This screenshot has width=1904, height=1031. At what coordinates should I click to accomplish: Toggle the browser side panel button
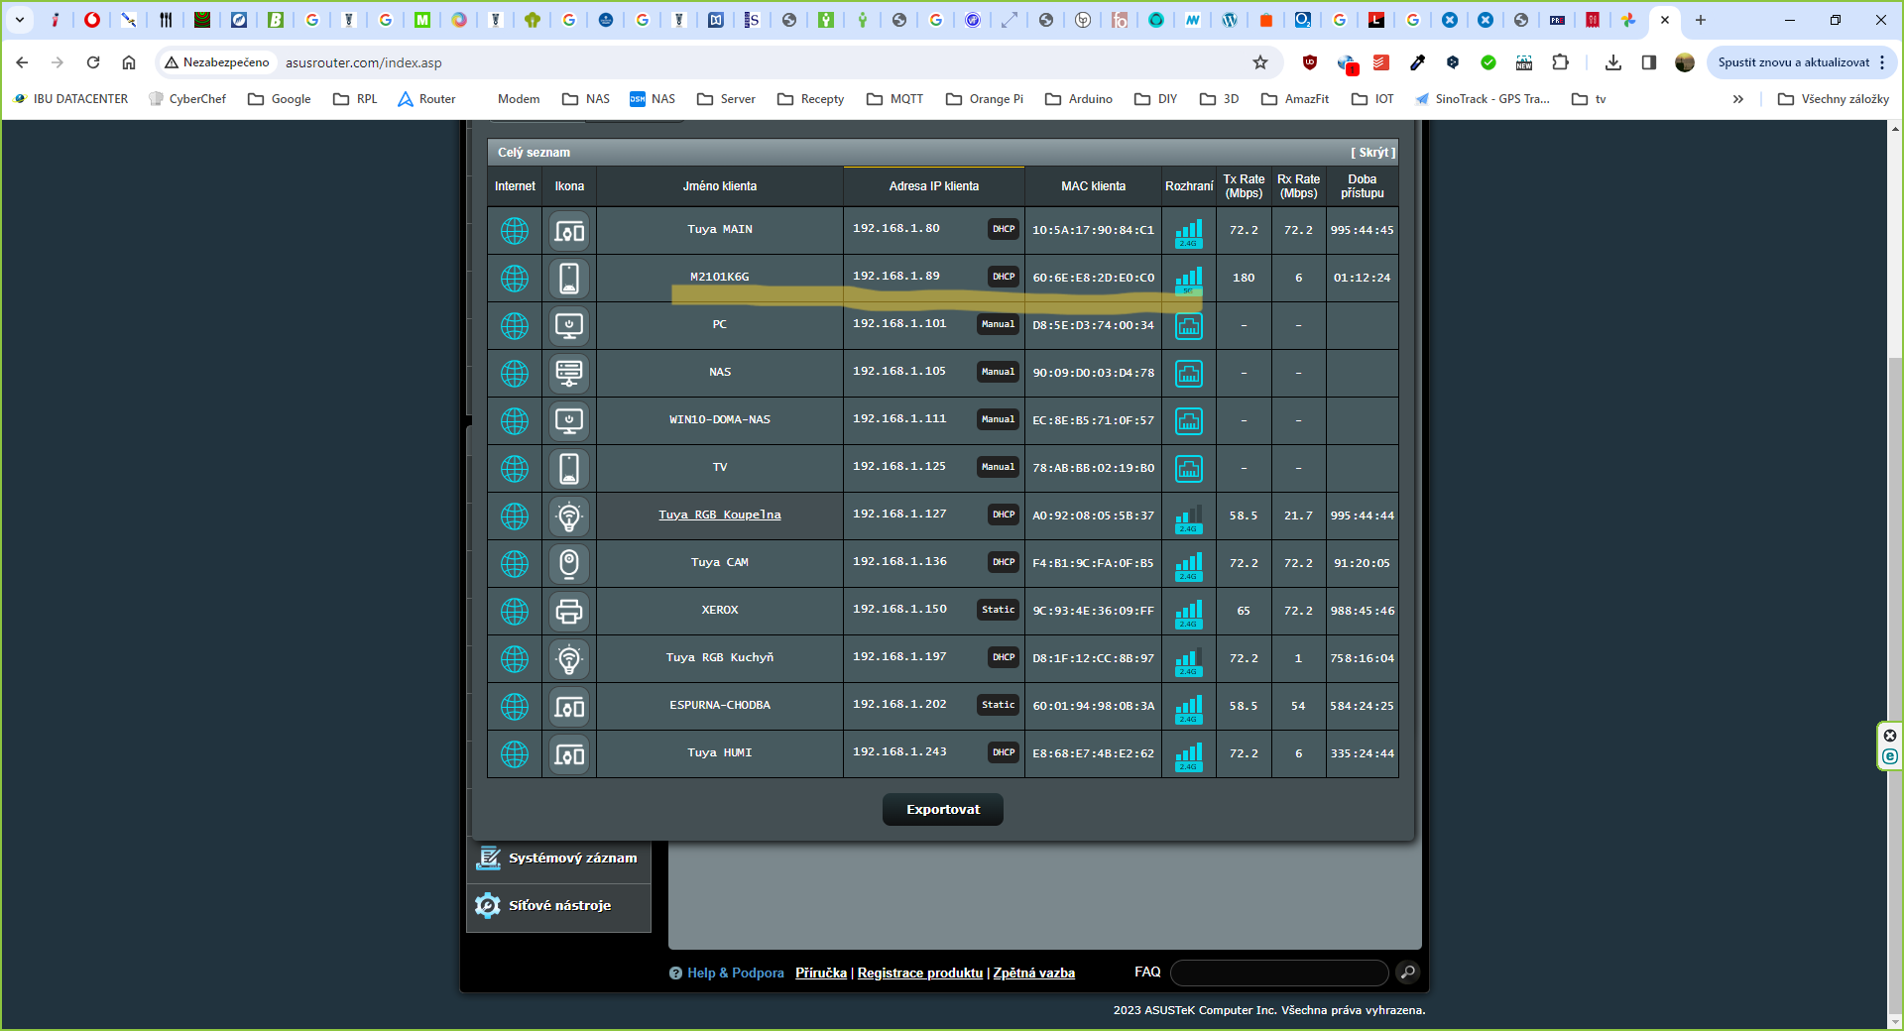click(1649, 62)
